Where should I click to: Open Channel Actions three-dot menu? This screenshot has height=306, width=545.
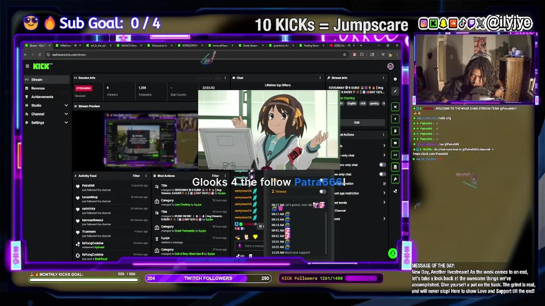383,134
